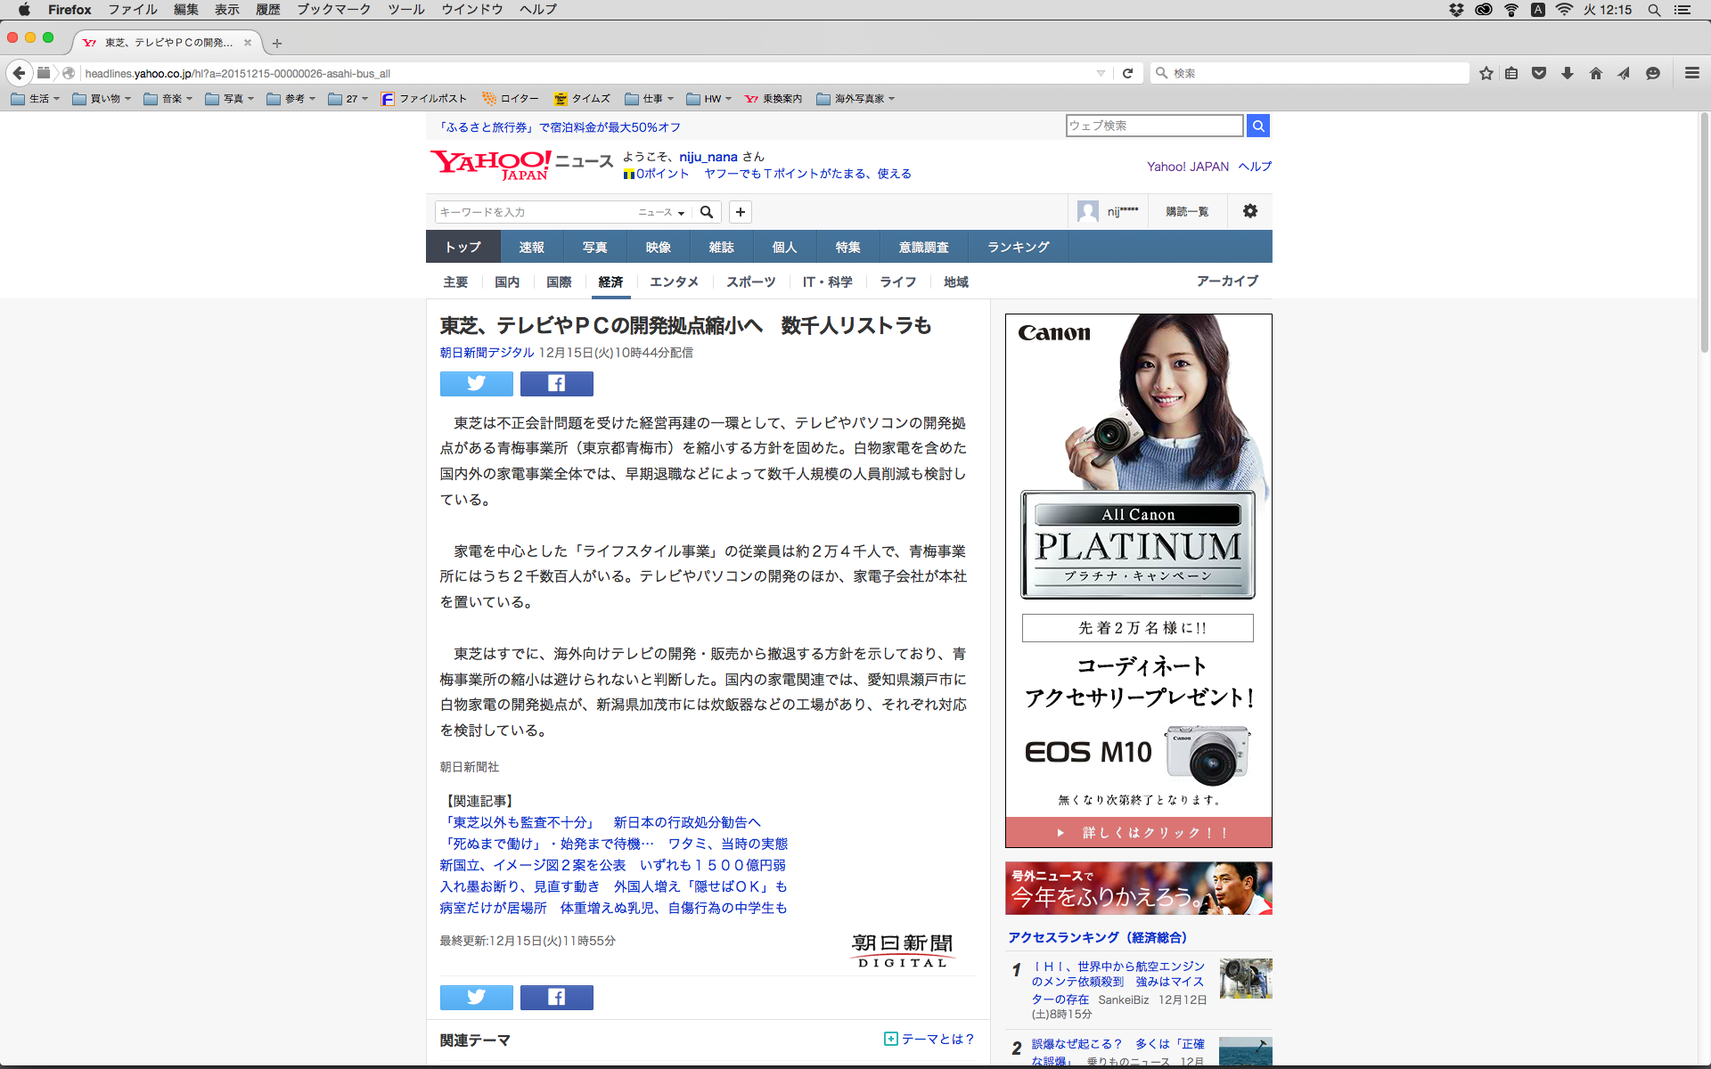
Task: Switch to the ランキング navigation tab
Action: 1018,247
